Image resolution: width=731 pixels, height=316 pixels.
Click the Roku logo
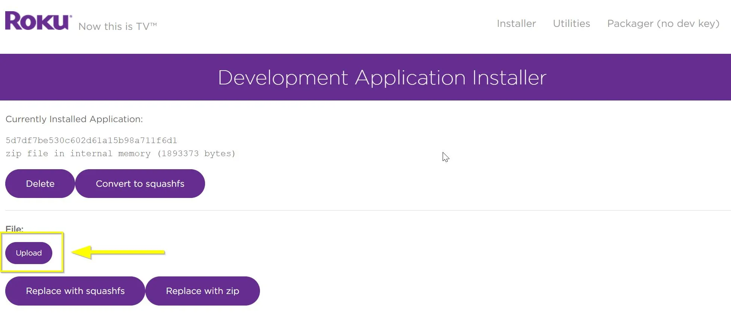point(38,21)
